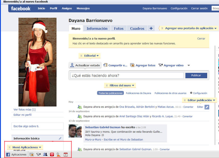Open Configuración in the header
This screenshot has width=219, height=158.
click(x=179, y=8)
